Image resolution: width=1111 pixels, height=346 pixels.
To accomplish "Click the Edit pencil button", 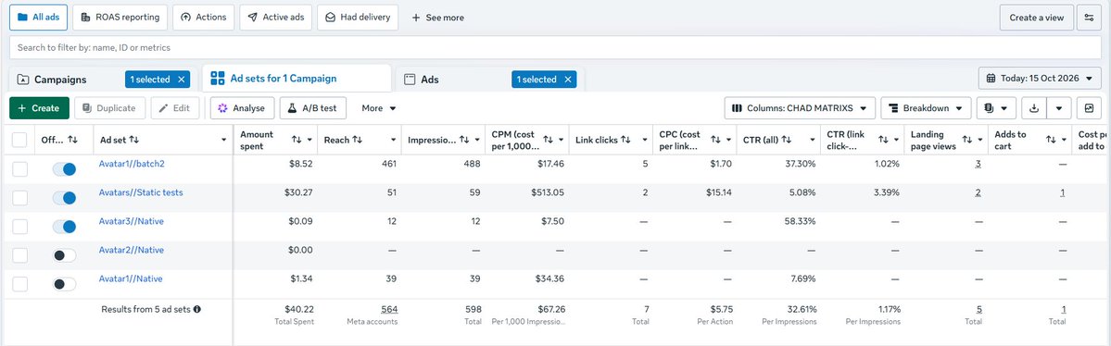I will click(175, 108).
